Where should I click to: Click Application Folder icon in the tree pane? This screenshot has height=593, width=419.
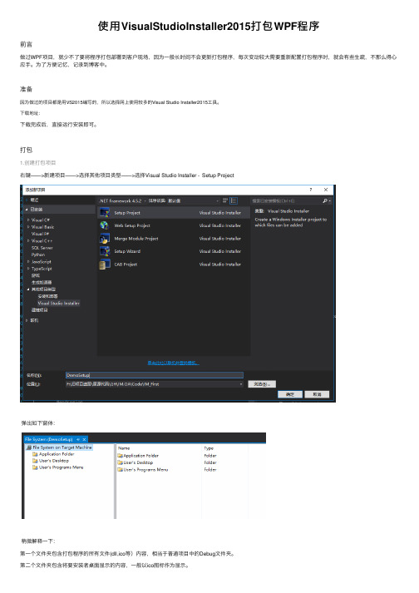click(35, 454)
